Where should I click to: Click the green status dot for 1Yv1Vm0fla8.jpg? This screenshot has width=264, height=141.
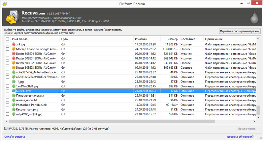point(14,86)
